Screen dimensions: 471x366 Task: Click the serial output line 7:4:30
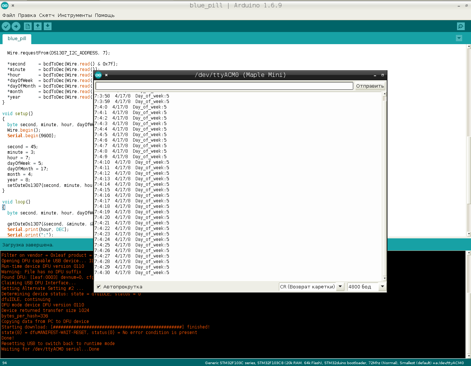[132, 273]
